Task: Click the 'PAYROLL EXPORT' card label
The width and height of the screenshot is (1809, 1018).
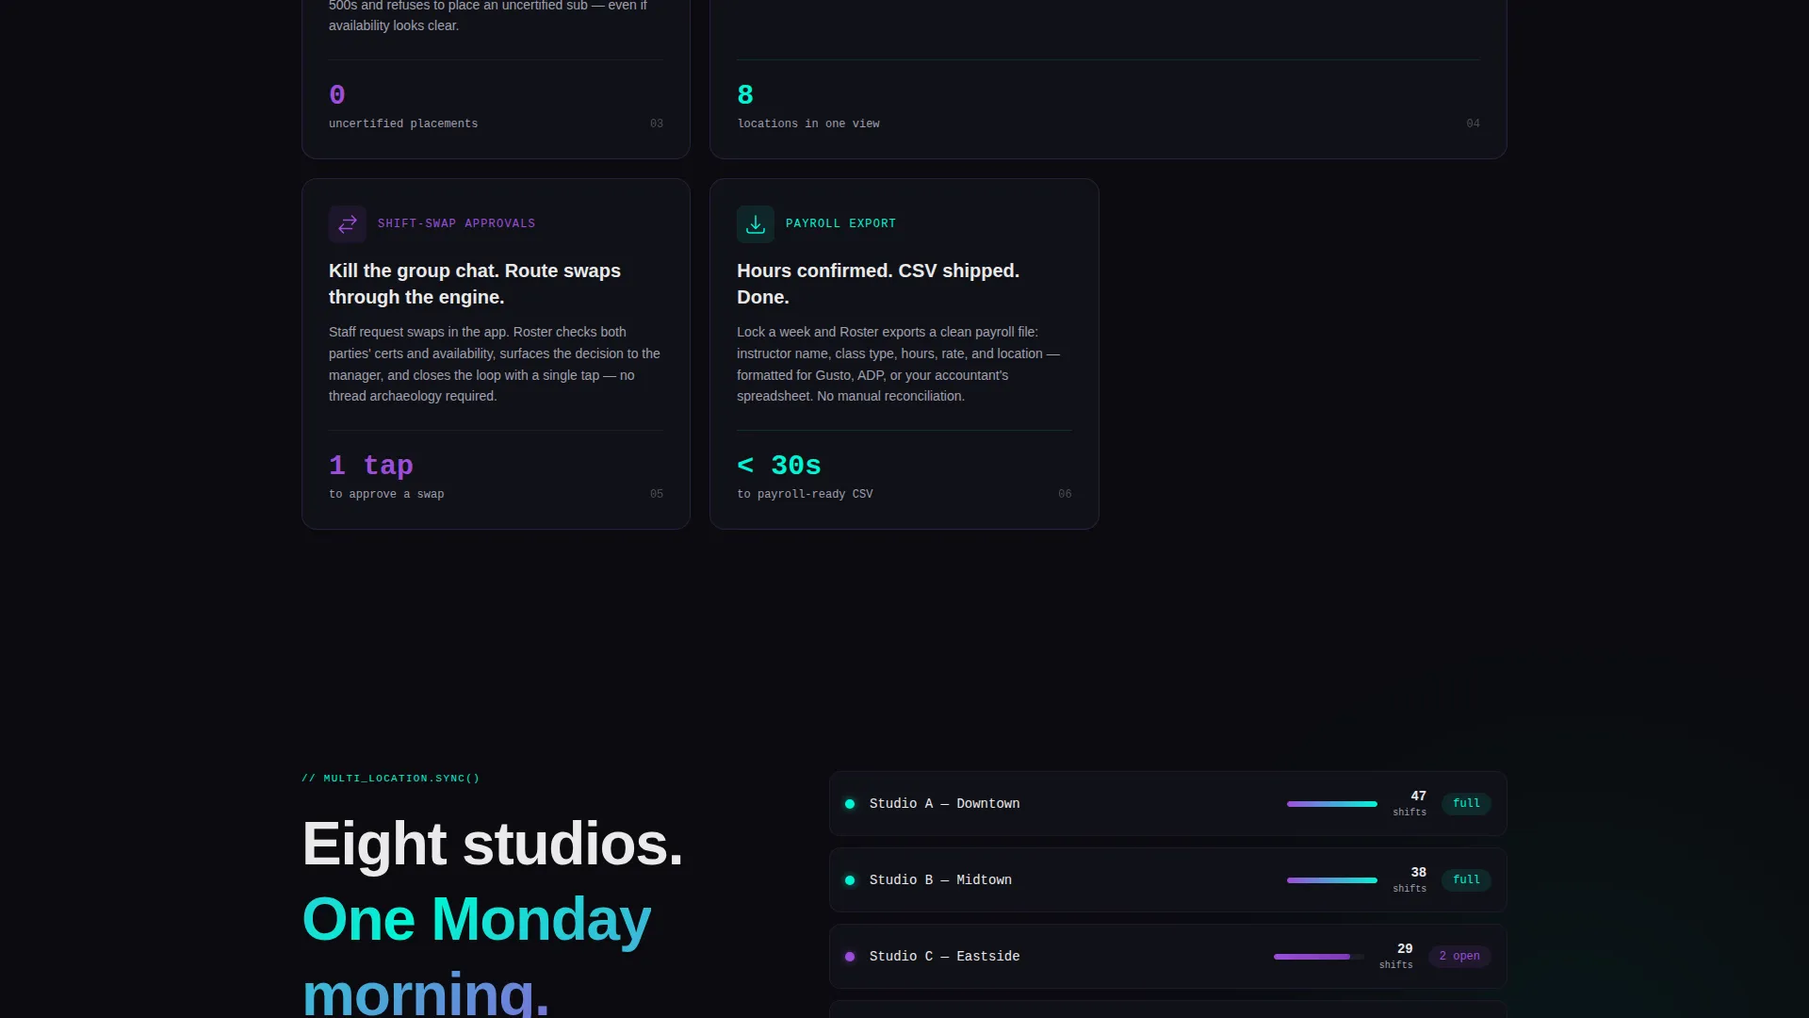Action: tap(840, 224)
